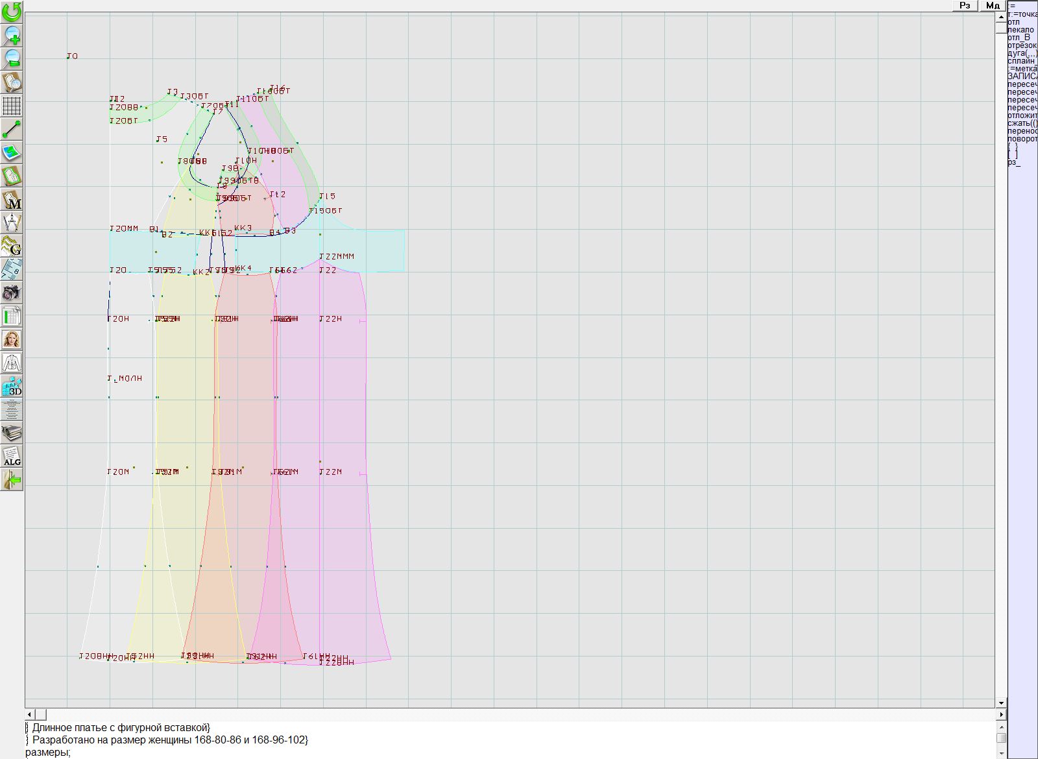Image resolution: width=1038 pixels, height=759 pixels.
Task: Click the green refresh arrow icon
Action: click(x=12, y=12)
